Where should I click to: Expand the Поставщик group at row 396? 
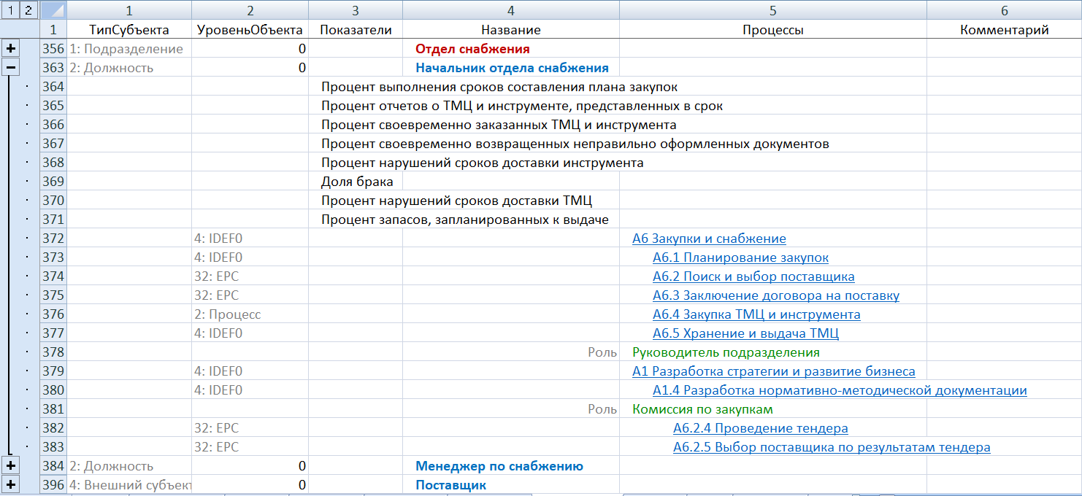coord(11,484)
